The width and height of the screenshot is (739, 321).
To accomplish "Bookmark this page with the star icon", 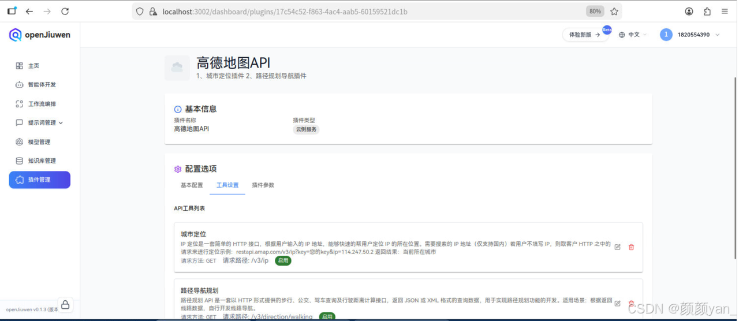I will (x=614, y=11).
